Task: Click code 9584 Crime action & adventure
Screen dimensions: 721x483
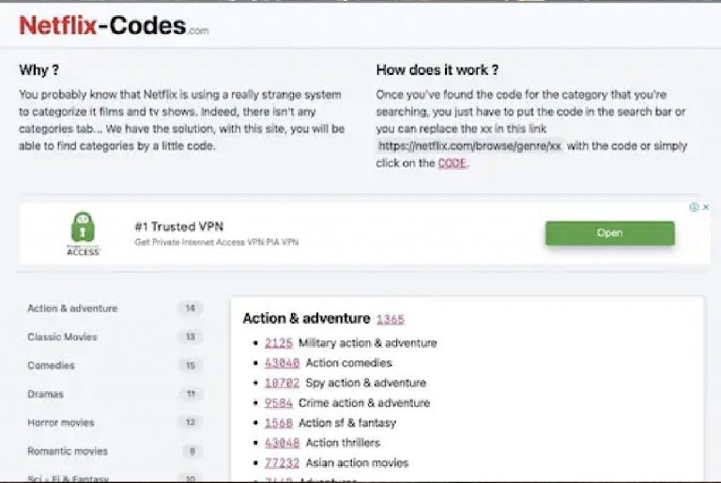Action: 279,403
